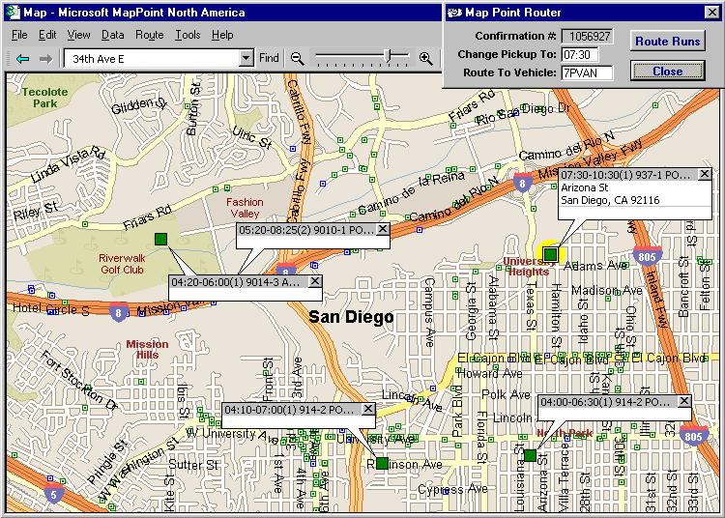This screenshot has height=518, width=725.
Task: Click the Sutter St street label
Action: point(193,465)
